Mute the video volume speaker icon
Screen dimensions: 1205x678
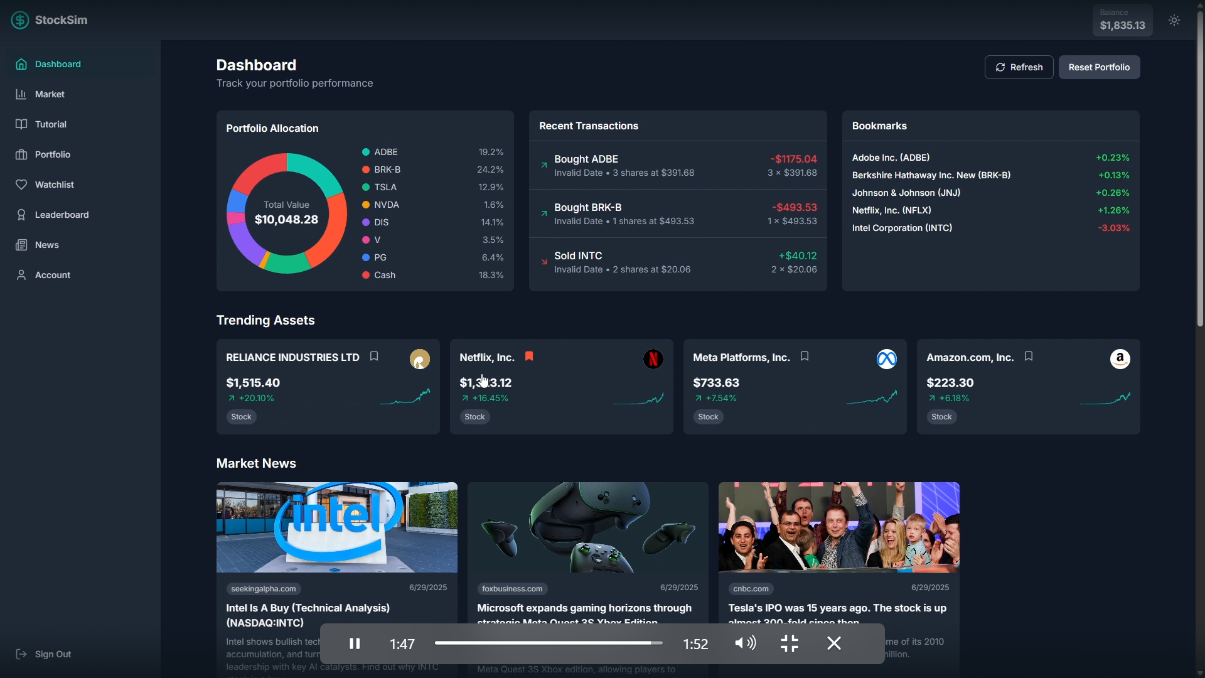click(745, 643)
